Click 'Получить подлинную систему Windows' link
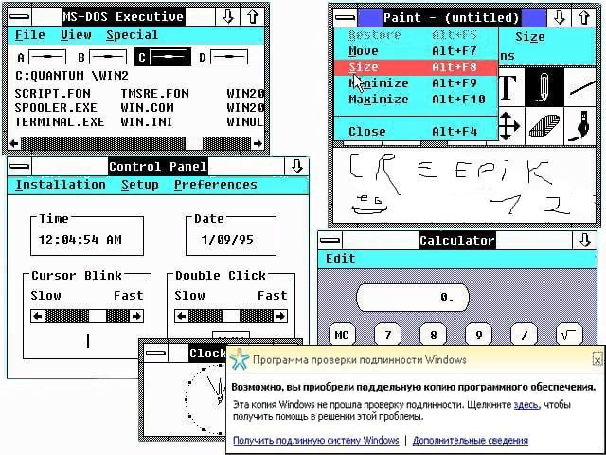The image size is (606, 455). [315, 440]
